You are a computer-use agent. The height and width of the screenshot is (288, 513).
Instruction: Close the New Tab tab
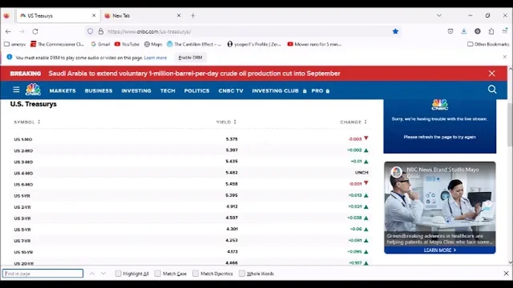coord(179,16)
